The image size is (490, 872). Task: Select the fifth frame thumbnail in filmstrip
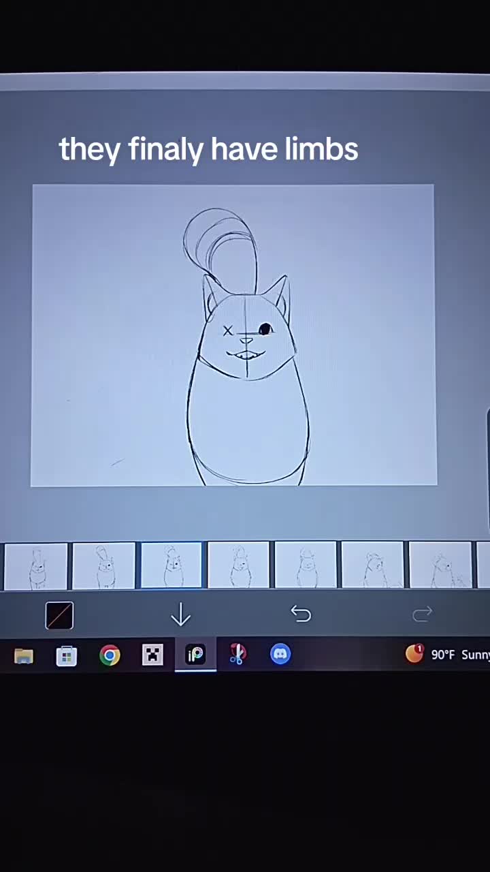(x=306, y=564)
